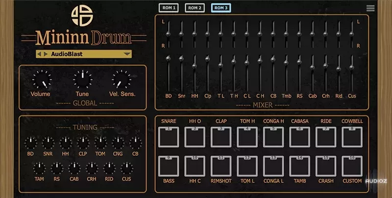Click the T H volume fader handle
This screenshot has width=392, height=198.
234,61
